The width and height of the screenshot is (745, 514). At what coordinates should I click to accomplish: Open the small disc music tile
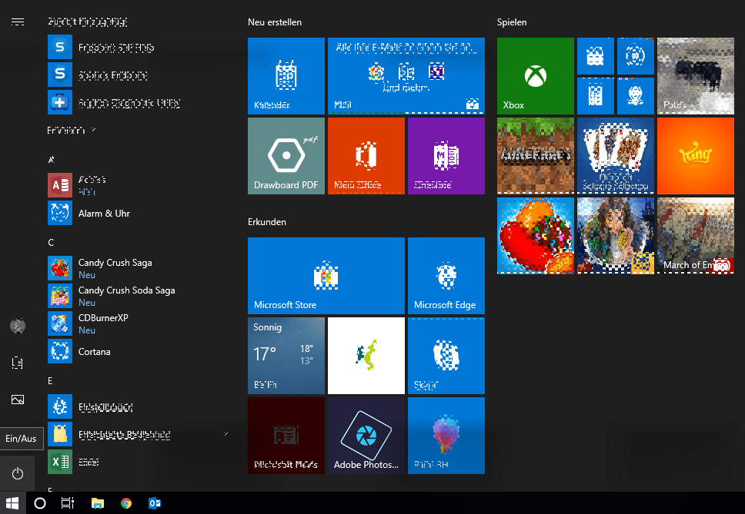(635, 56)
